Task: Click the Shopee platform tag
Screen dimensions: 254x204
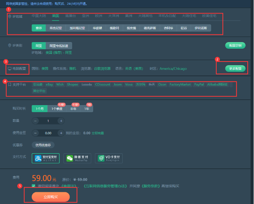Action: 73,84
